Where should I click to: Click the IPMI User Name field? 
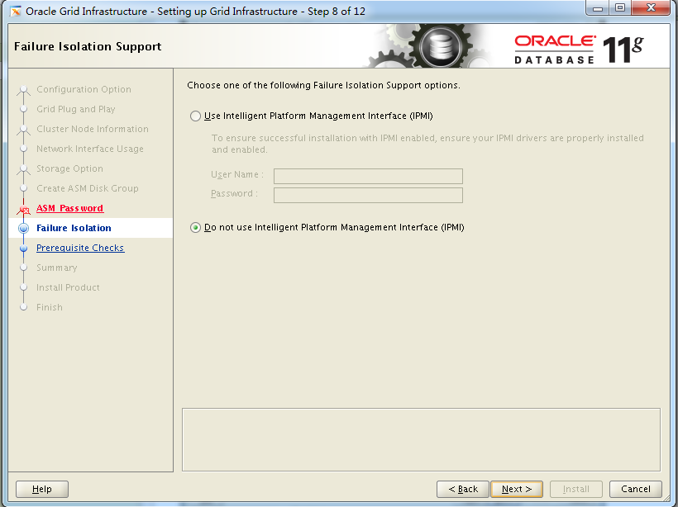368,176
